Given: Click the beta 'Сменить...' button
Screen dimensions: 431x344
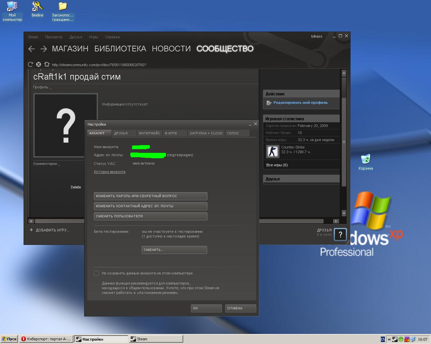Looking at the screenshot, I should tap(174, 250).
